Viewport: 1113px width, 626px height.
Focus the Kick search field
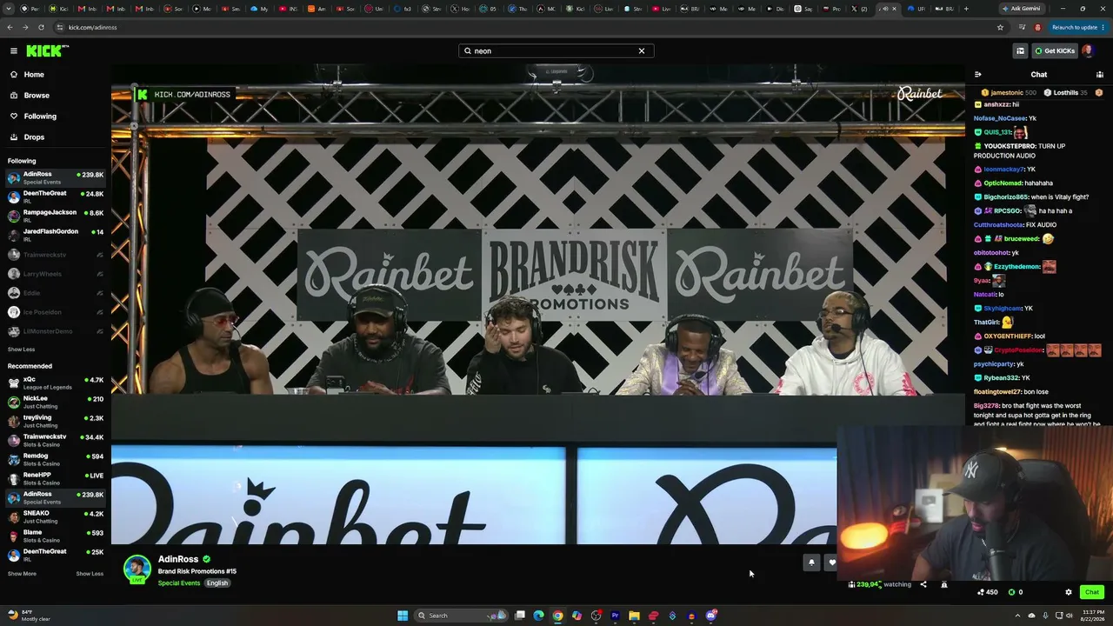click(x=556, y=51)
